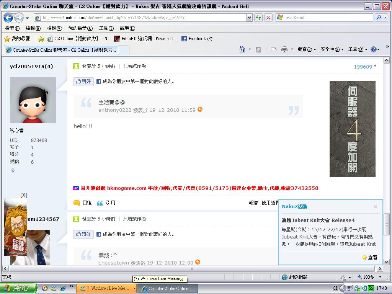Open the 工具 menu in menu bar

tap(106, 28)
